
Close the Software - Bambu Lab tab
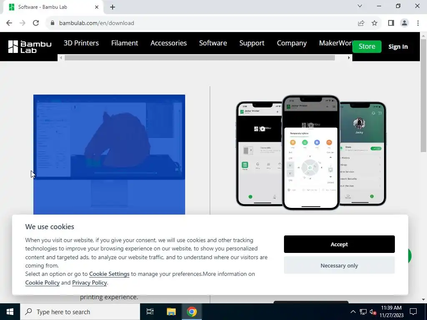[97, 7]
